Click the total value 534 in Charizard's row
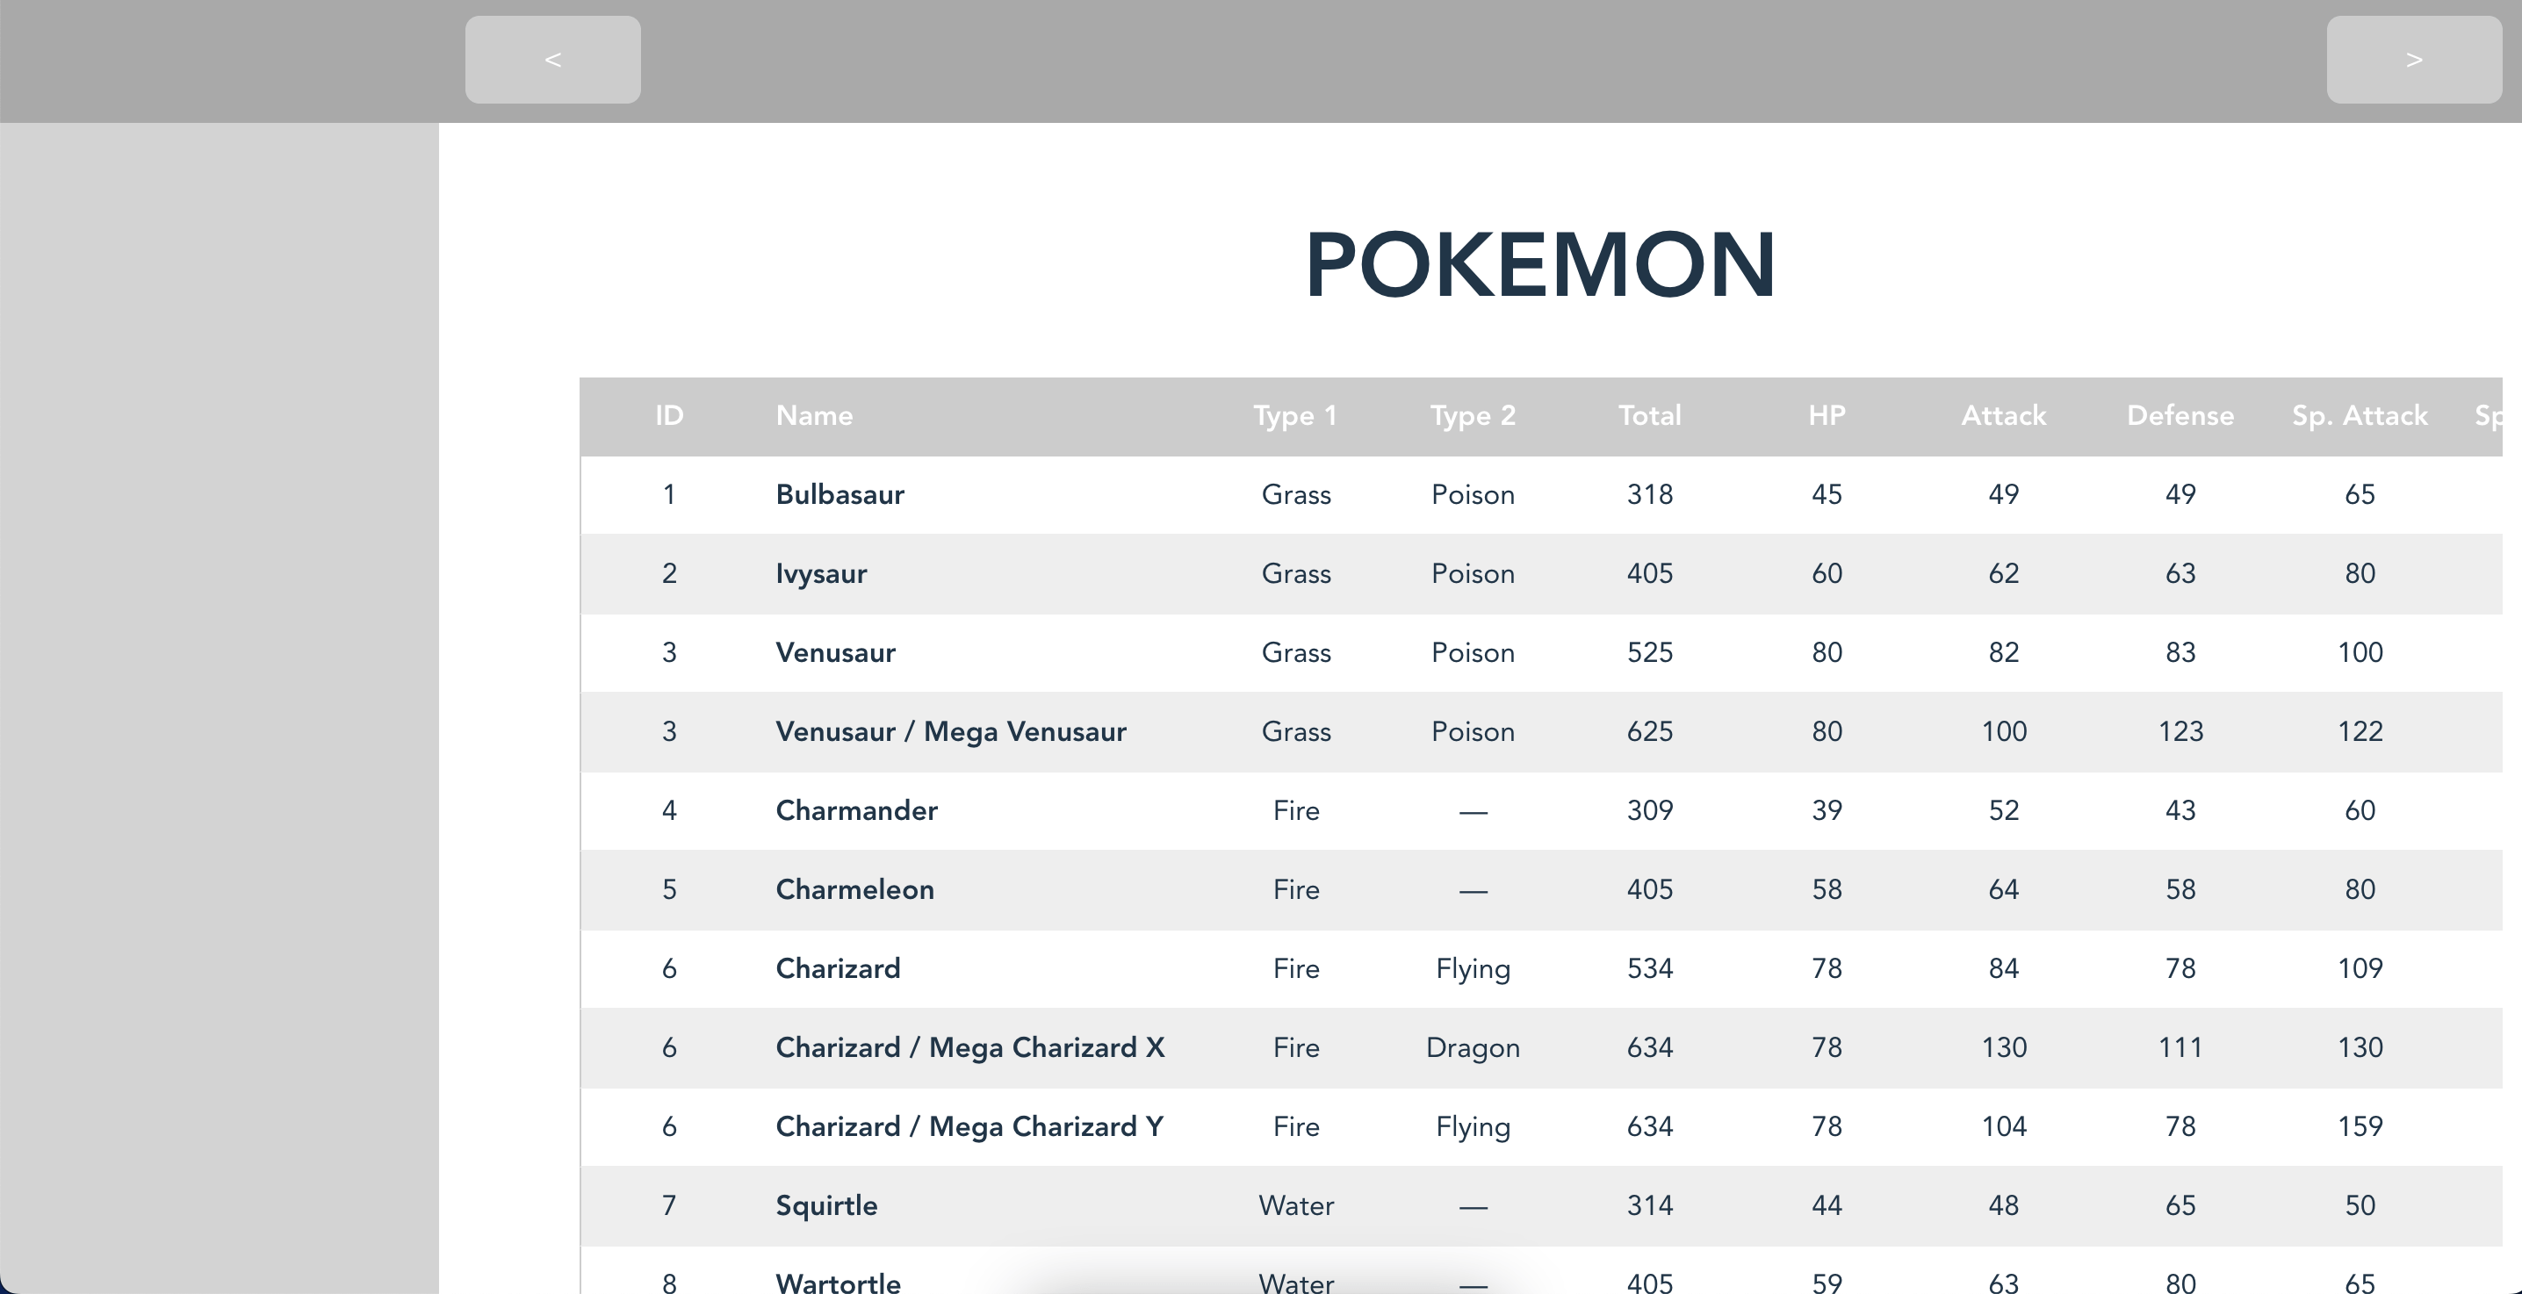The image size is (2522, 1294). point(1650,969)
